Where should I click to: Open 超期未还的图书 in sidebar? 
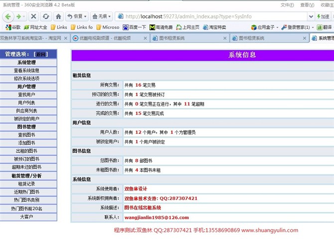coord(26,167)
